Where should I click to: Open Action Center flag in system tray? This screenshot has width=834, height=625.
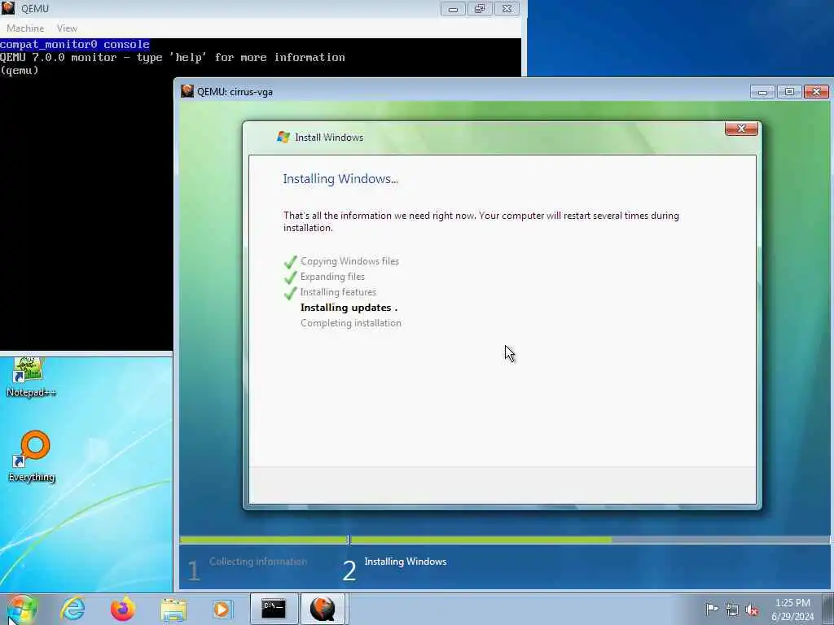pos(712,609)
